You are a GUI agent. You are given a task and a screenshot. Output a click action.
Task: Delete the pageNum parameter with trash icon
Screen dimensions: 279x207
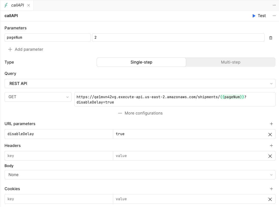point(271,38)
